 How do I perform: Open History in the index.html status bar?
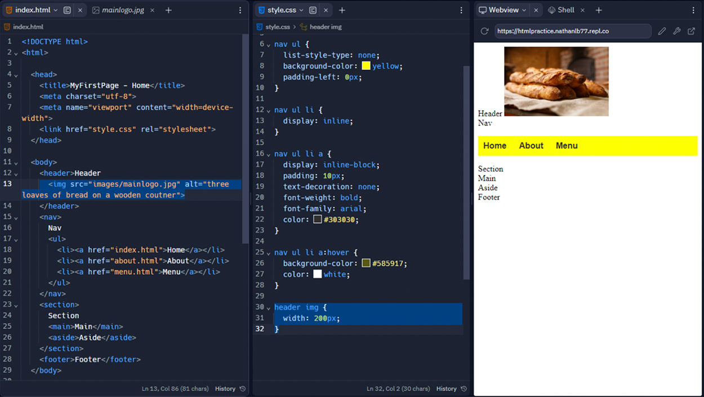click(x=230, y=389)
